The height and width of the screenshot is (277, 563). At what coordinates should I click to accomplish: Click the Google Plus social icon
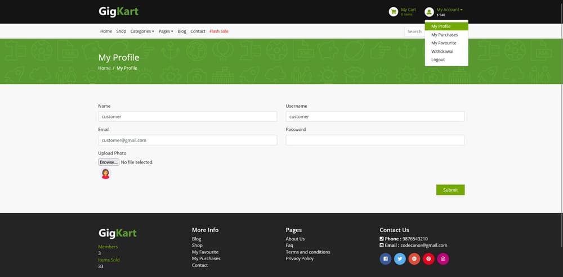[414, 259]
